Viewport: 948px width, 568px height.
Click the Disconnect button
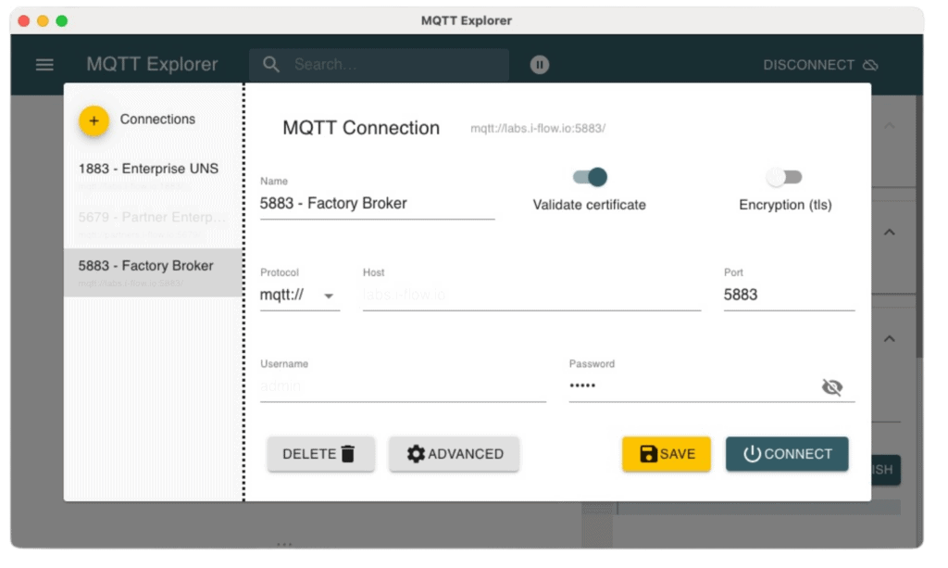[x=820, y=65]
